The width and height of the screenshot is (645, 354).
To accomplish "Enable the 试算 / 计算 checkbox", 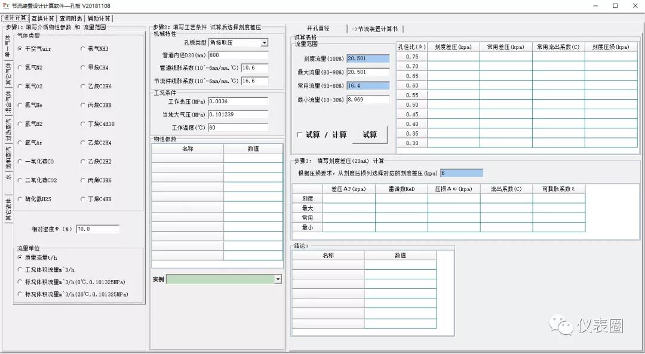I will tap(299, 135).
